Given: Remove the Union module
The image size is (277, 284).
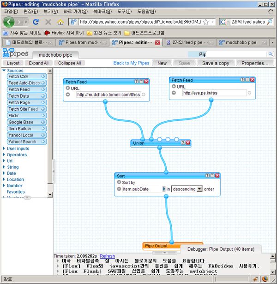Looking at the screenshot, I should click(188, 143).
